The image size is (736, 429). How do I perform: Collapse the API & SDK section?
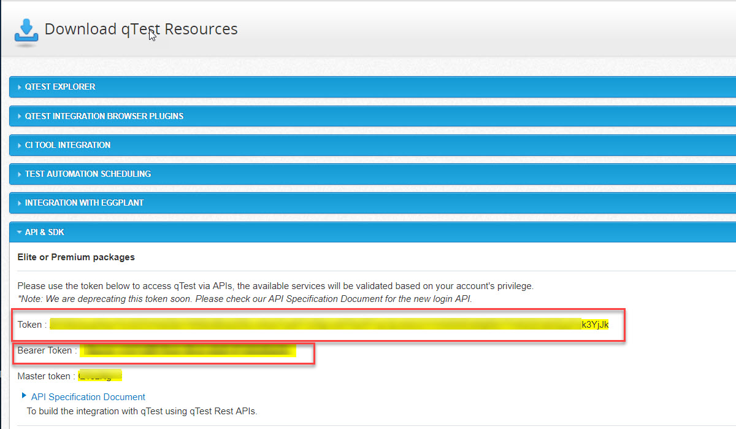pos(372,232)
